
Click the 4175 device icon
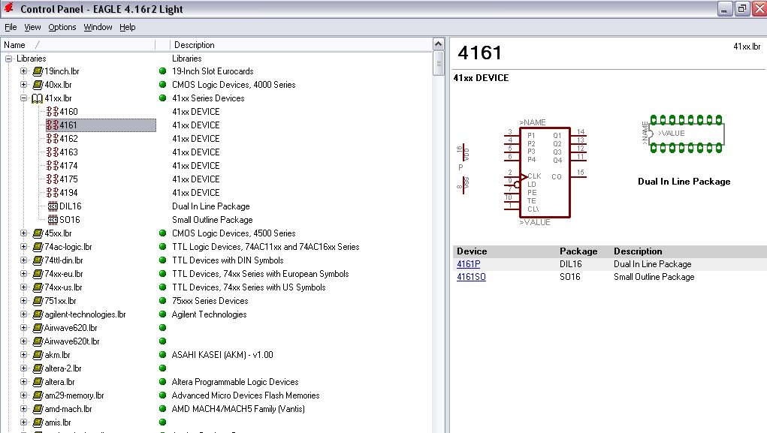[53, 179]
